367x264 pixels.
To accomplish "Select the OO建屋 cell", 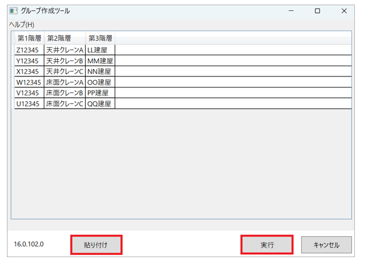I will pos(100,82).
